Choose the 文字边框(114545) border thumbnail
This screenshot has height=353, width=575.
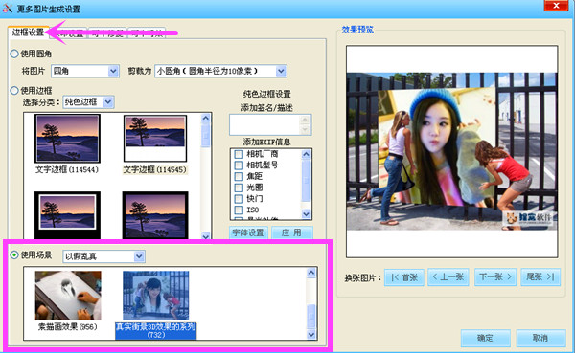[155, 139]
